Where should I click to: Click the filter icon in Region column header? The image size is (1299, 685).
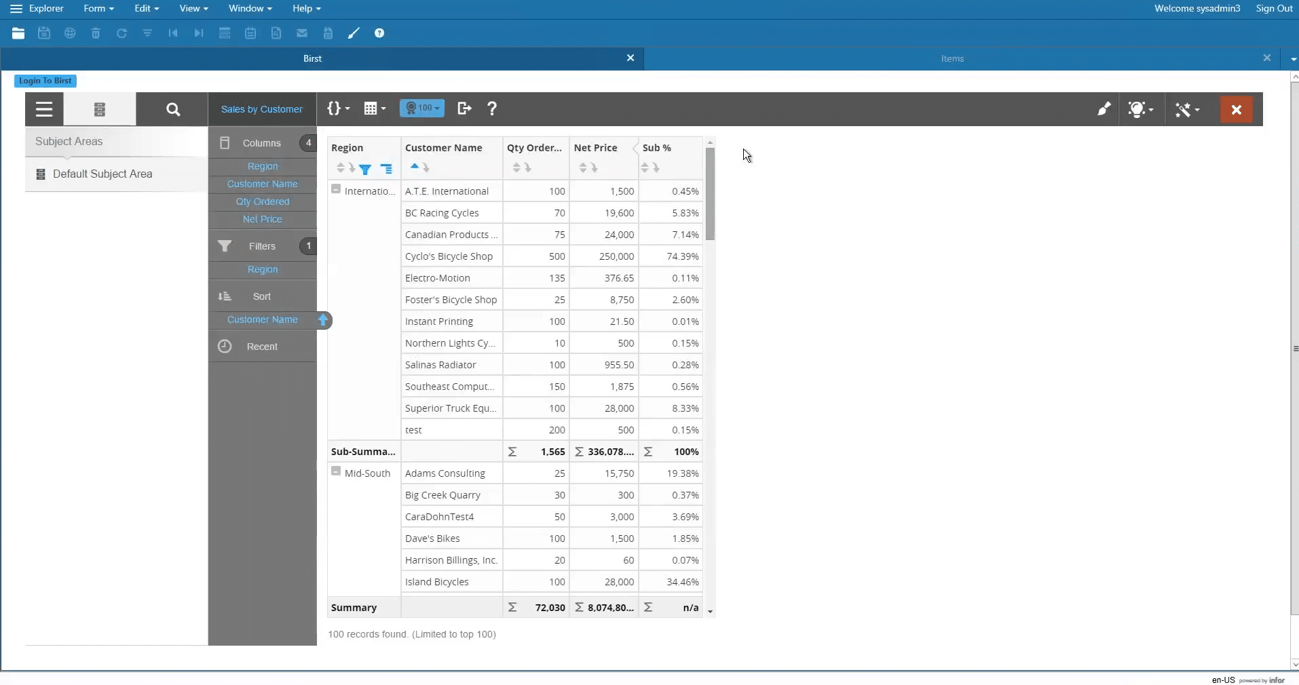pos(365,169)
